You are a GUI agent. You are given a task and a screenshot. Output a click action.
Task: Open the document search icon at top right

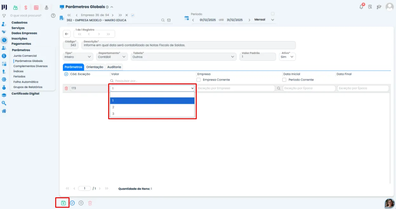coord(370,7)
